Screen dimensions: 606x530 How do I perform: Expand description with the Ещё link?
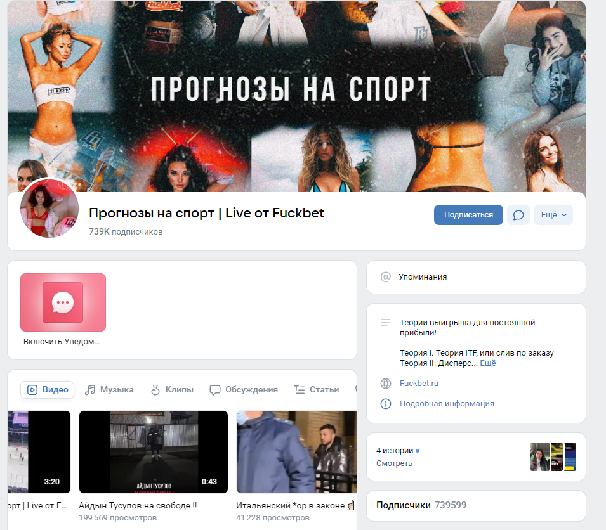(487, 363)
